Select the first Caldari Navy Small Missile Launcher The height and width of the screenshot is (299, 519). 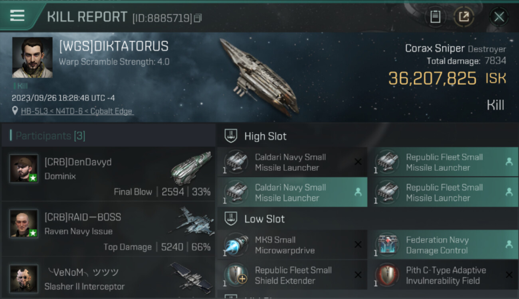[x=292, y=162]
